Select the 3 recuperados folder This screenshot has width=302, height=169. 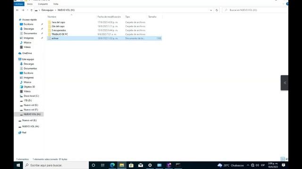tap(59, 31)
